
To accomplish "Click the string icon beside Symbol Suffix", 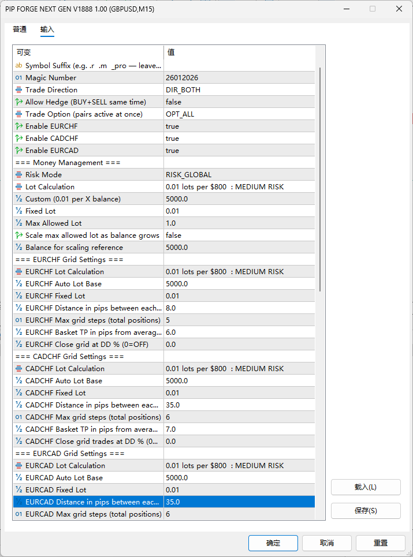I will coord(19,65).
